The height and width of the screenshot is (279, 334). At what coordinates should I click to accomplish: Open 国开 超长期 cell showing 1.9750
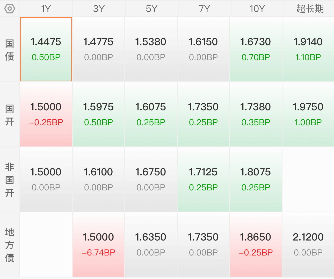308,114
